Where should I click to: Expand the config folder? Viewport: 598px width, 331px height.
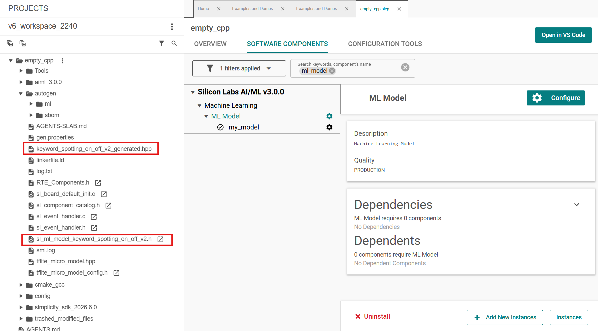21,296
